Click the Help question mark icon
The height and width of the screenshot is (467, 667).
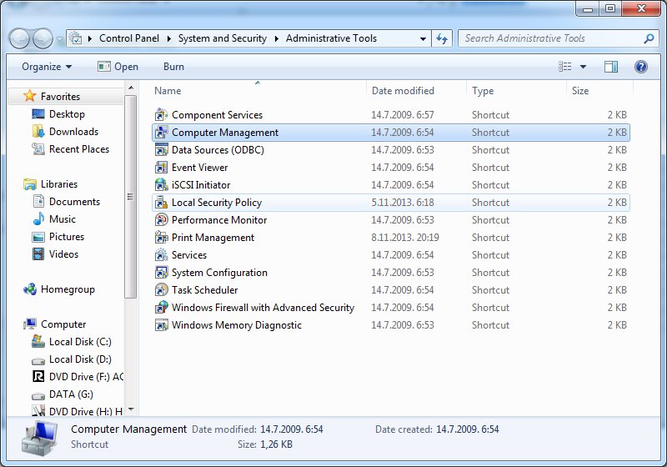641,67
